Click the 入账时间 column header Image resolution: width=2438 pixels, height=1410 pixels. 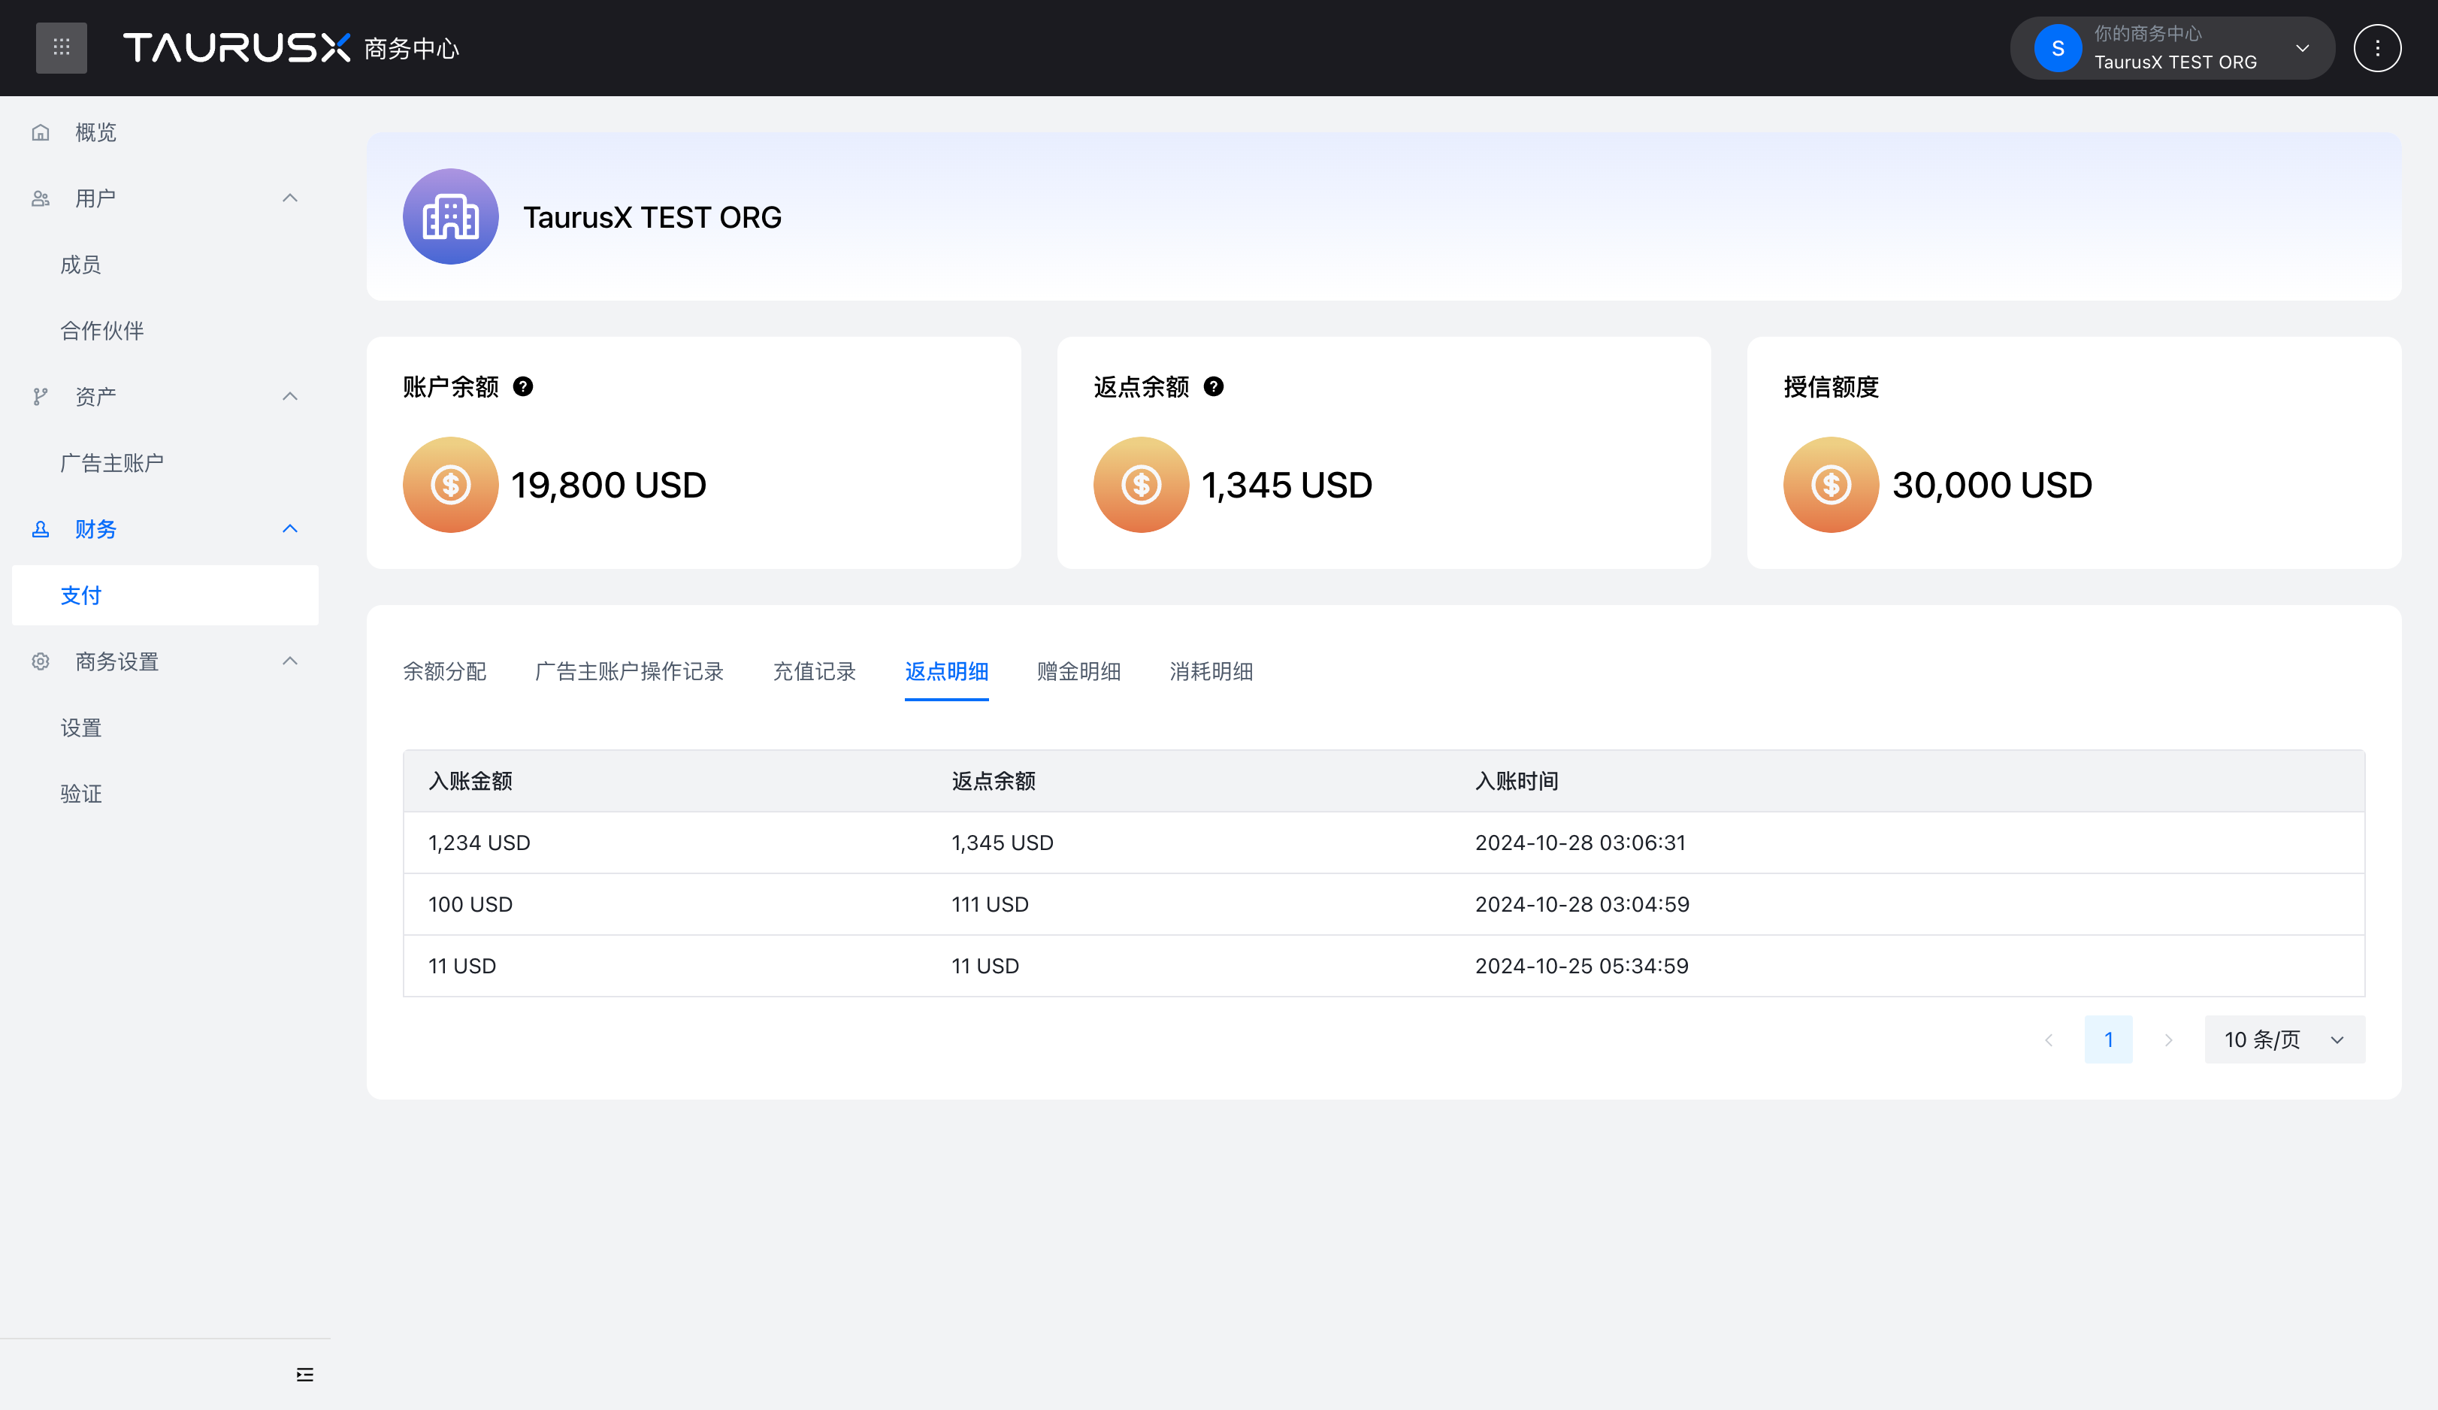coord(1517,781)
